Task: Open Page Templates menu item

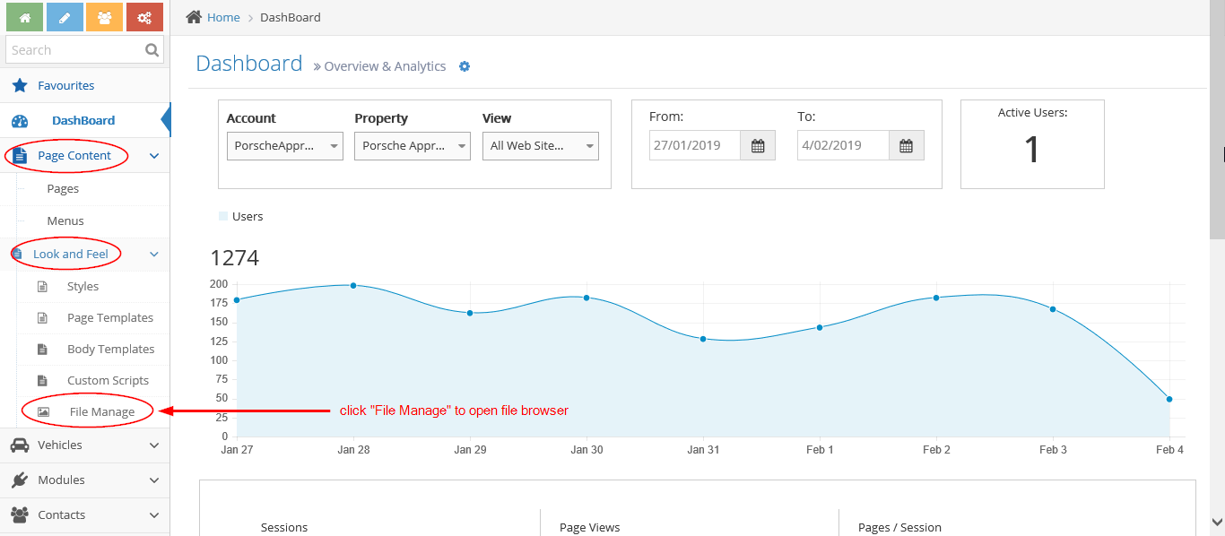Action: (x=109, y=318)
